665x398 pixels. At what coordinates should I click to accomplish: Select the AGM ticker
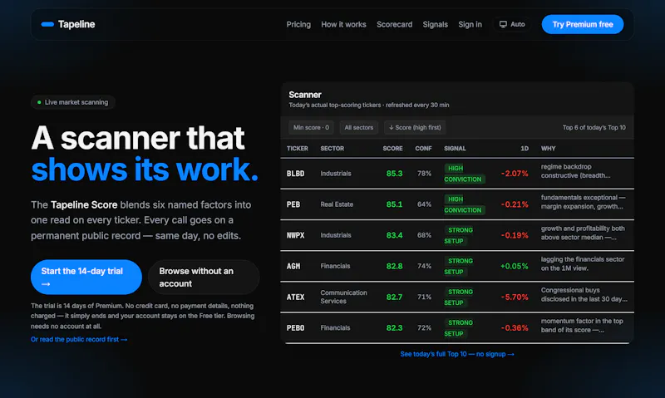pyautogui.click(x=293, y=266)
